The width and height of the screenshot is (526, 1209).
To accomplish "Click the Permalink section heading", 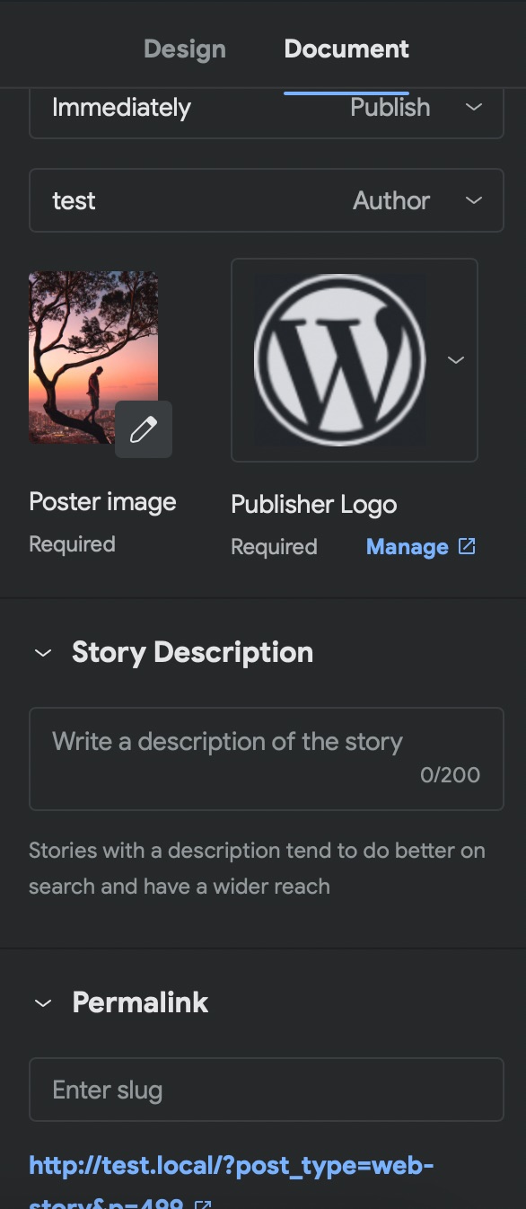I will pyautogui.click(x=140, y=1002).
